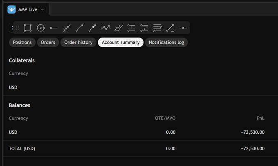
Task: Click the TOTAL (USD) row label
Action: tap(22, 148)
